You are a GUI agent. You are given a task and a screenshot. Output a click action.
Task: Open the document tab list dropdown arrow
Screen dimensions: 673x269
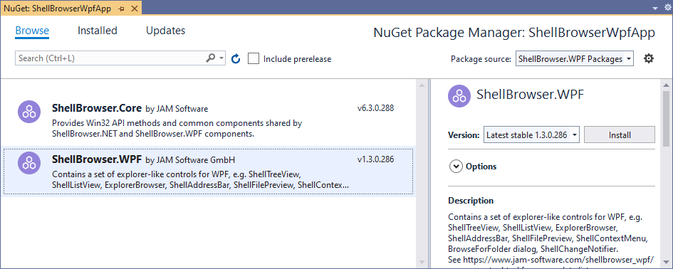pos(655,8)
